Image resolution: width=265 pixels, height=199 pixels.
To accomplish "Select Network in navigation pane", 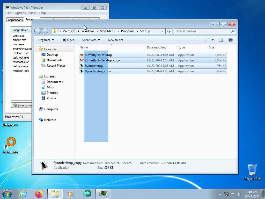I will pos(50,120).
